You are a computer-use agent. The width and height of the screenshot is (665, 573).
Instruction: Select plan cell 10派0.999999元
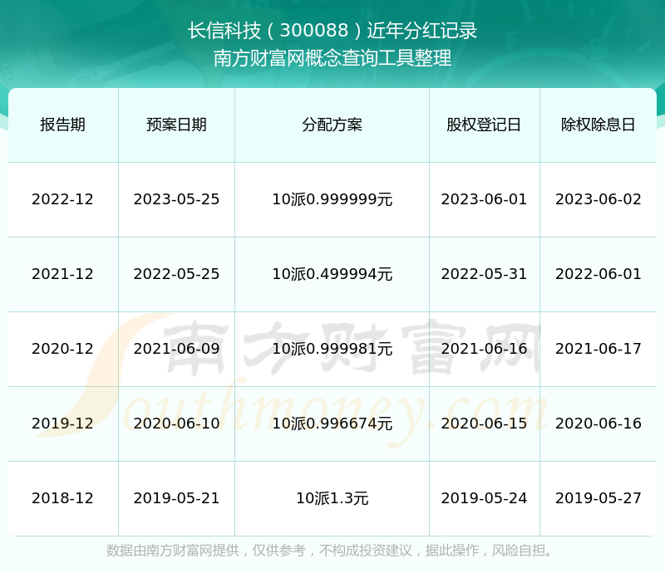click(332, 199)
